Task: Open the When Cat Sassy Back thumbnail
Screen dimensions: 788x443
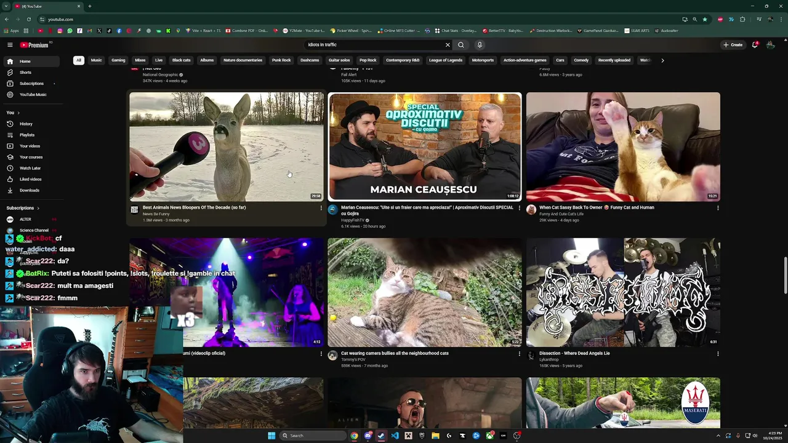Action: coord(623,146)
